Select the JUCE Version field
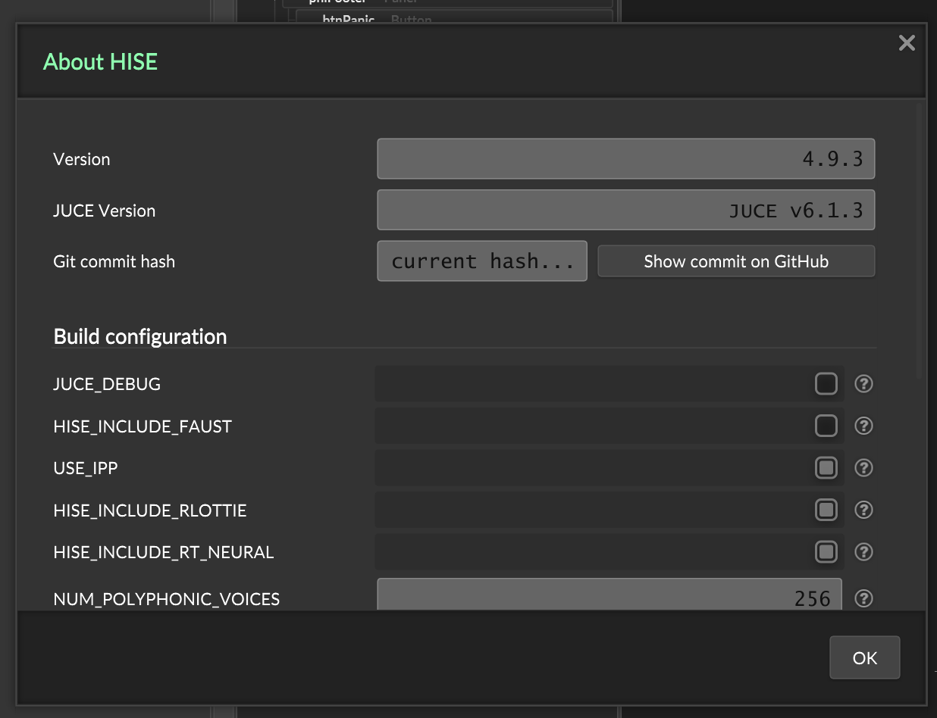The height and width of the screenshot is (718, 937). (x=626, y=210)
